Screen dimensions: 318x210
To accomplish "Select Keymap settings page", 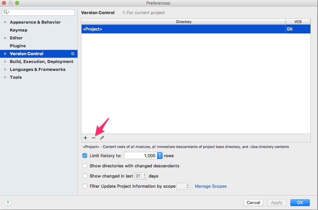I will (x=18, y=30).
